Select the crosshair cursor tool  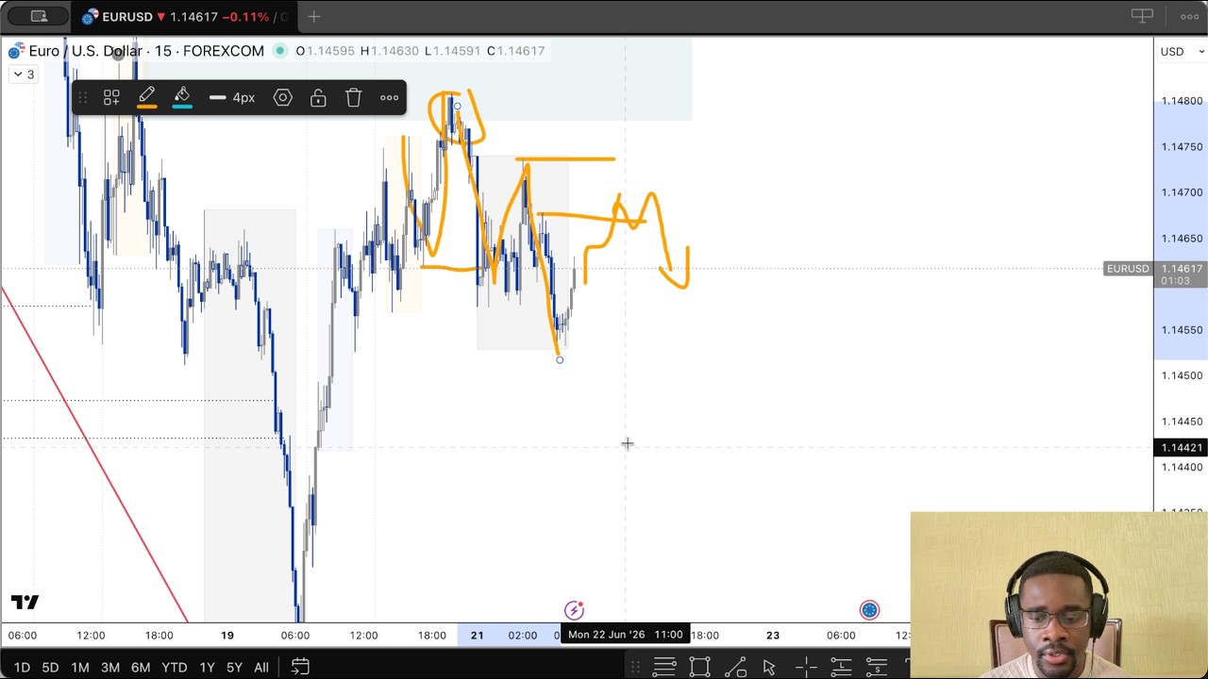[805, 667]
